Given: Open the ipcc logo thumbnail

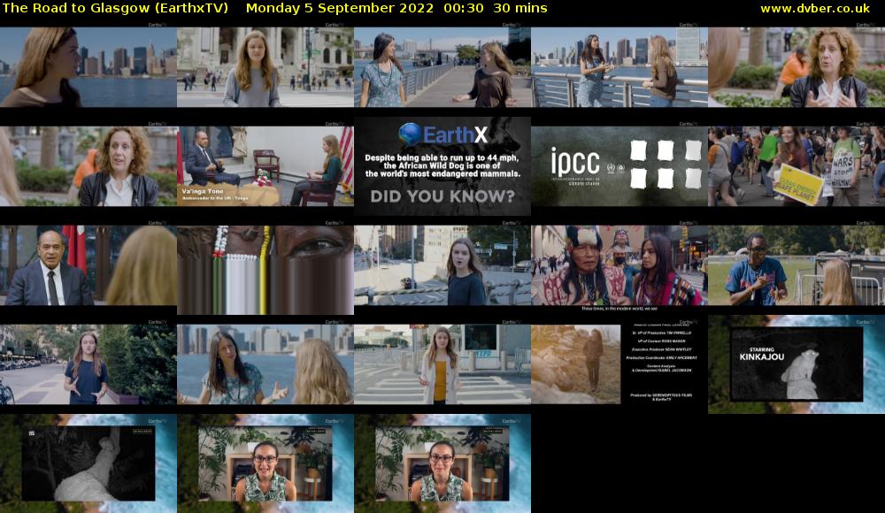Looking at the screenshot, I should pos(619,166).
